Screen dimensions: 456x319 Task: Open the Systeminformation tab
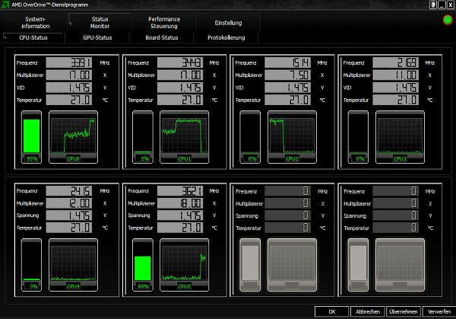(x=35, y=21)
